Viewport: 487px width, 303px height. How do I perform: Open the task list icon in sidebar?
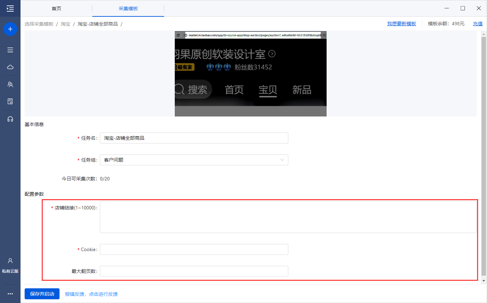pos(10,50)
